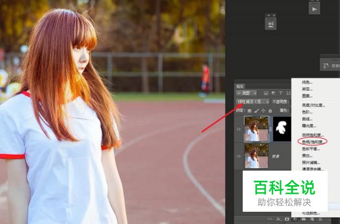Filter layers by shape layer icon

click(288, 93)
